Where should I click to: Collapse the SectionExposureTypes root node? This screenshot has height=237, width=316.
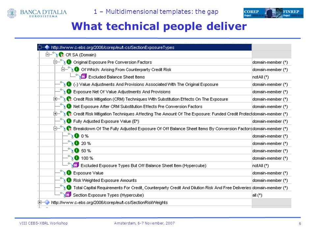click(40, 47)
